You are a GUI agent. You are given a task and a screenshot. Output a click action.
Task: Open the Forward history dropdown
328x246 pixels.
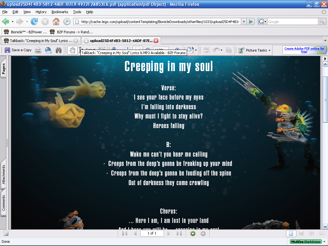27,21
